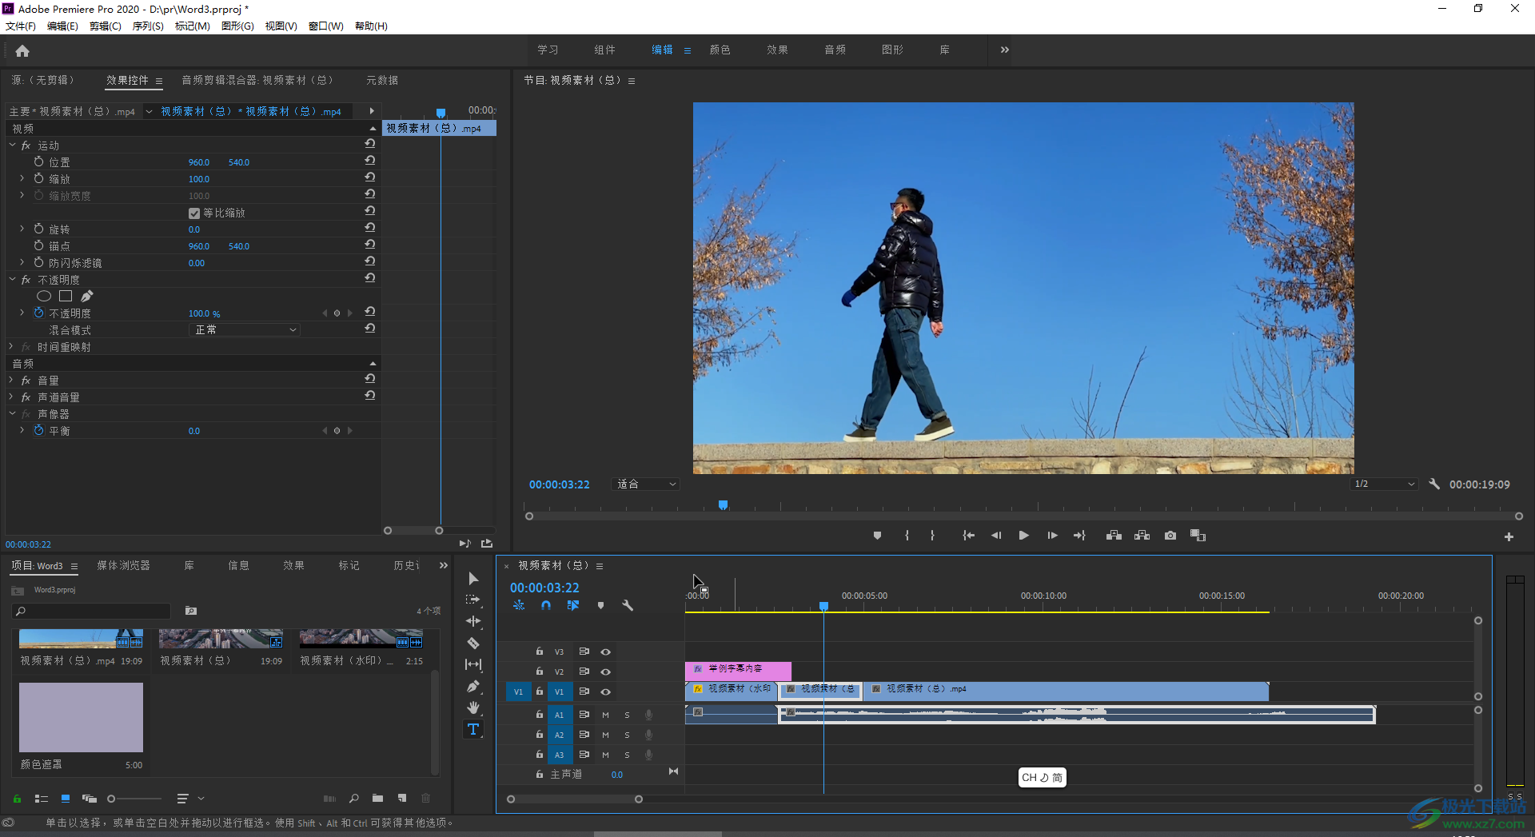Click the comparison view button
The height and width of the screenshot is (837, 1535).
[x=1198, y=536]
